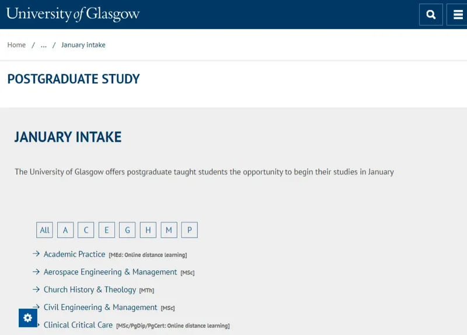467x335 pixels.
Task: Open the cookie settings gear icon
Action: click(28, 318)
